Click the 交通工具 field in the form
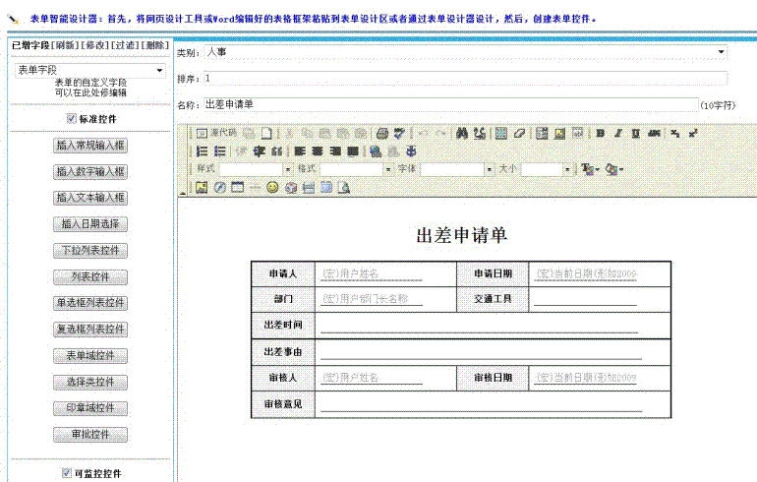Viewport: 757px width, 482px height. [585, 299]
